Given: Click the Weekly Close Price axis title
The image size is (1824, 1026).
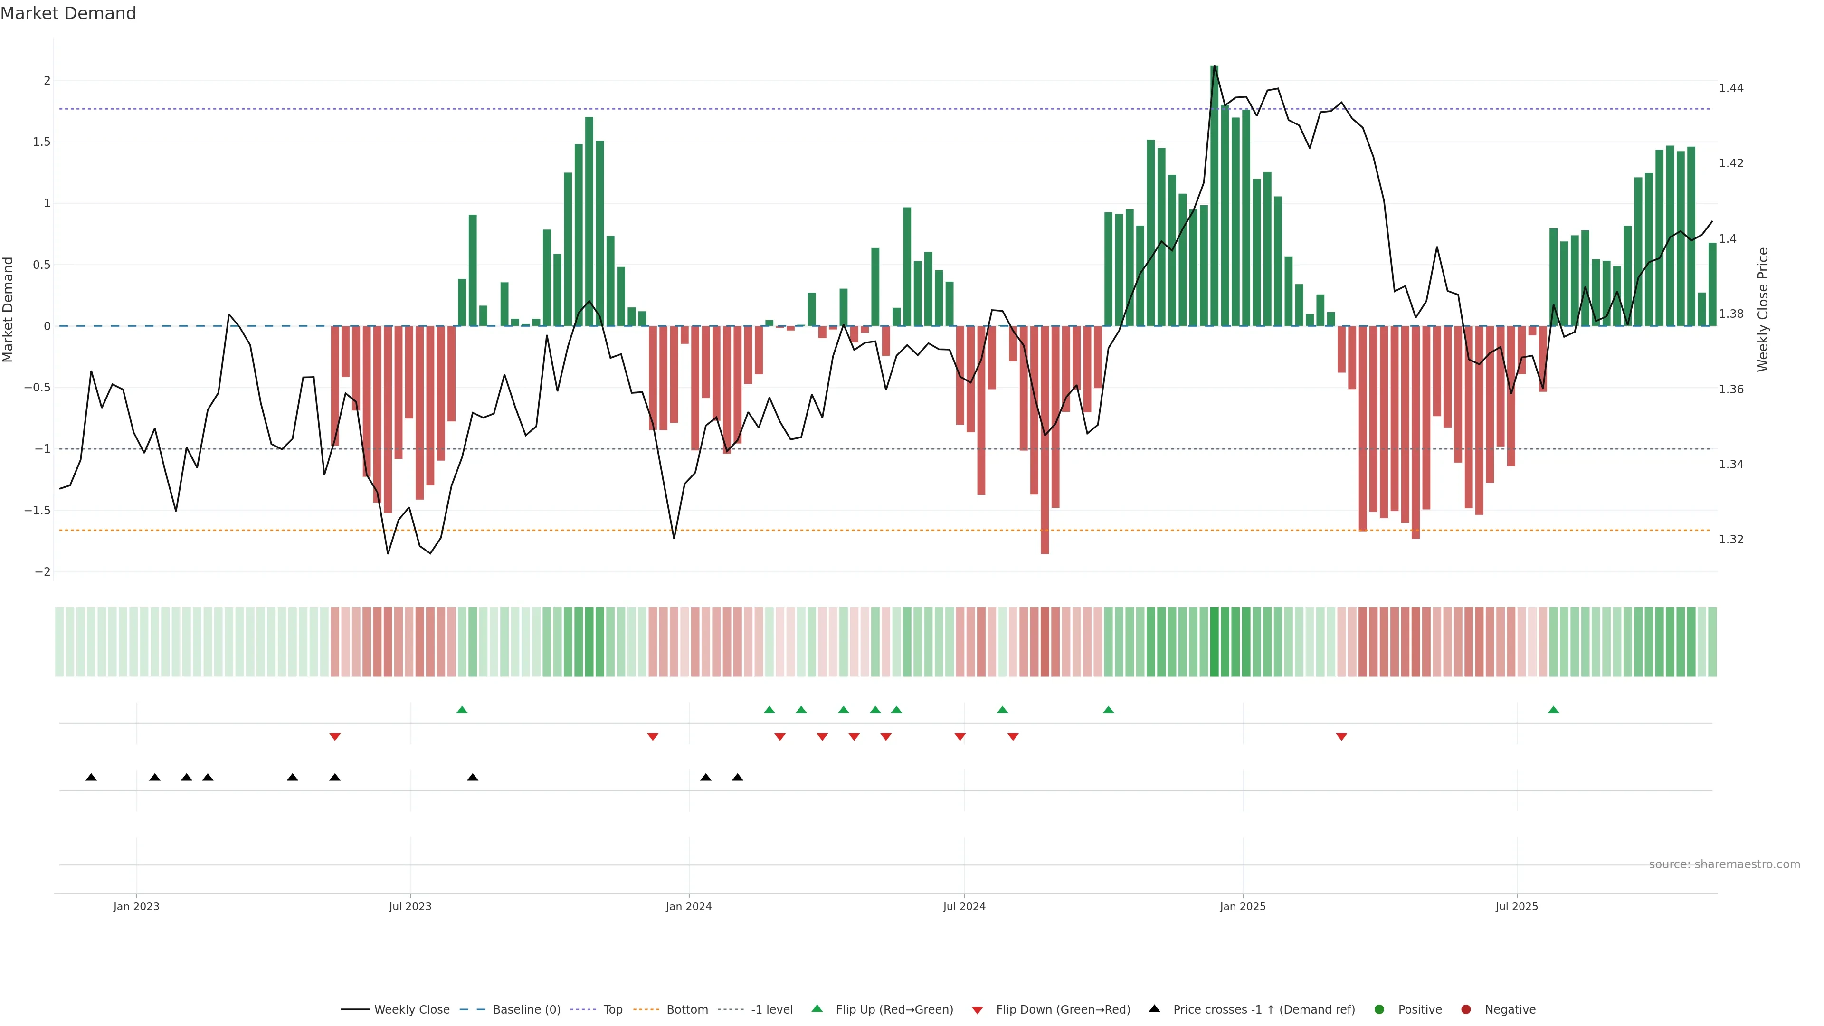Looking at the screenshot, I should point(1762,309).
